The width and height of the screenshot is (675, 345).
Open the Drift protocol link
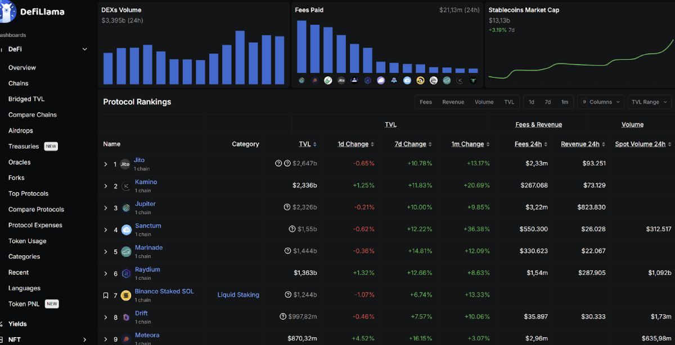[x=141, y=313]
